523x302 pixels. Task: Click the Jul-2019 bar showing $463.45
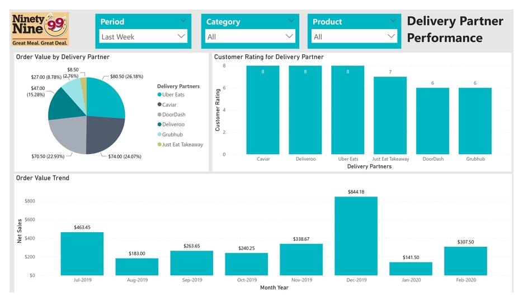tap(82, 254)
